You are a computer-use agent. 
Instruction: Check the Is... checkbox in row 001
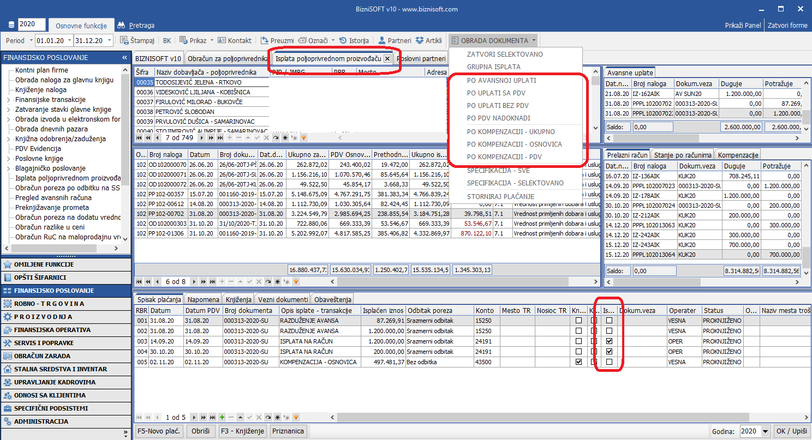click(x=609, y=321)
